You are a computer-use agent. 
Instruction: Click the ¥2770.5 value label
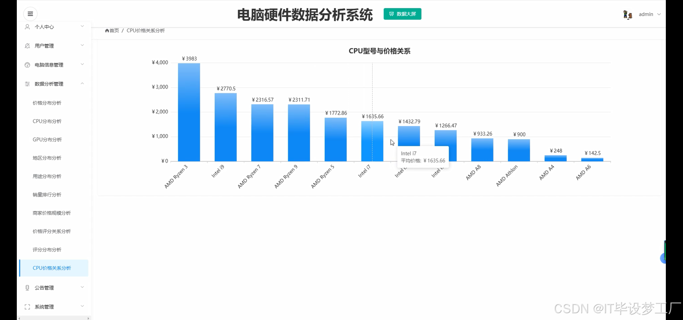click(226, 88)
